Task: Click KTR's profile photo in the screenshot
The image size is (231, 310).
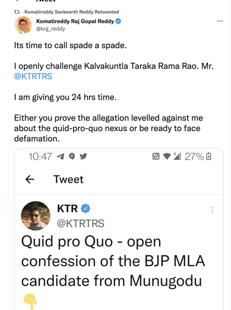Action: point(36,216)
